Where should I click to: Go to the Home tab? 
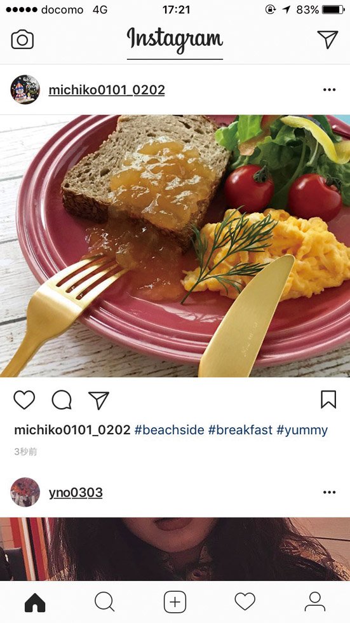35,603
